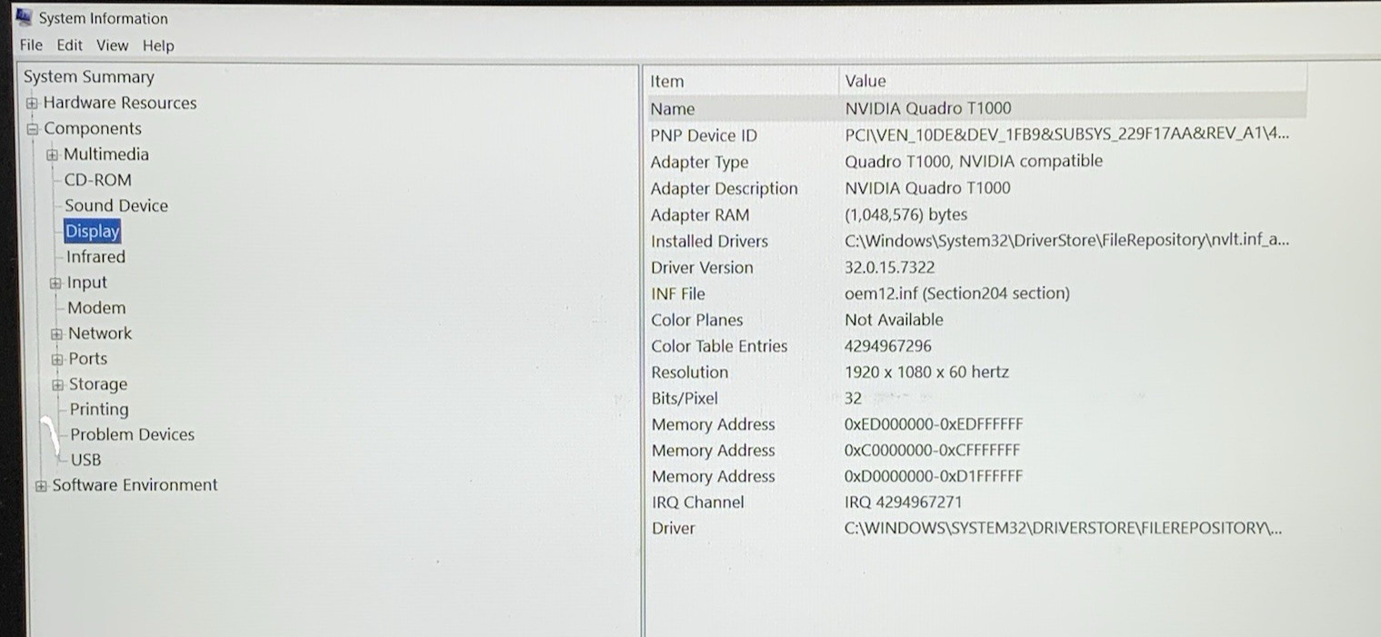Select the Infrared tree item
The height and width of the screenshot is (637, 1381).
coord(95,256)
